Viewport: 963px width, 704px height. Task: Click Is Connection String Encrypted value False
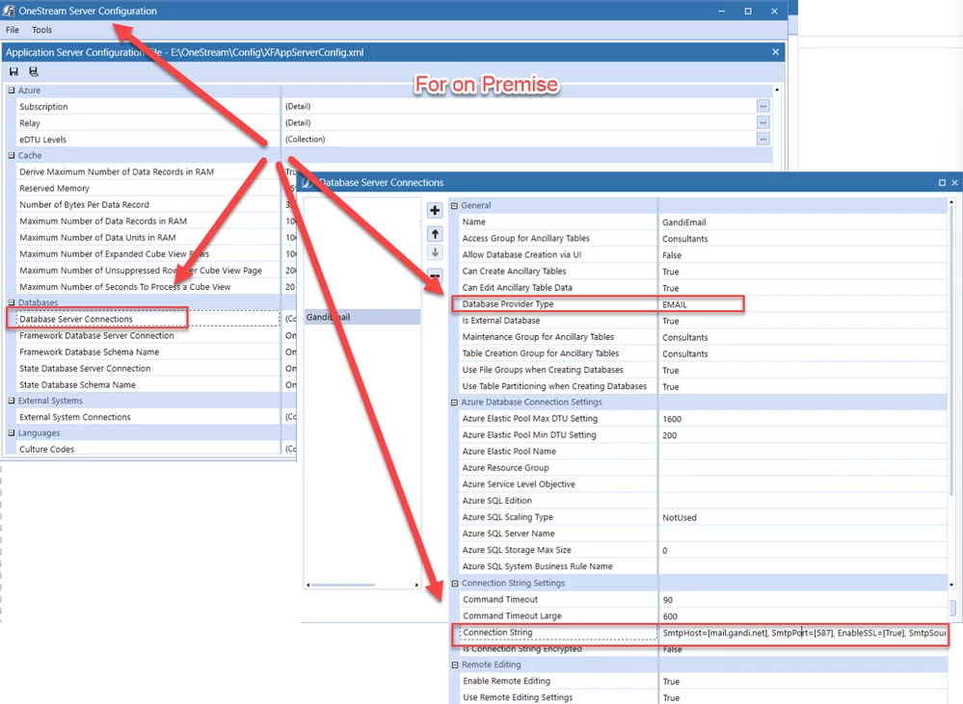tap(672, 649)
